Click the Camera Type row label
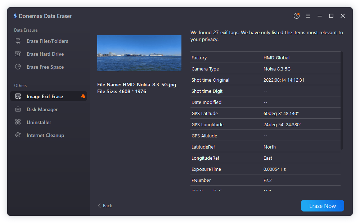Screen dimensions: 360x223 point(205,69)
